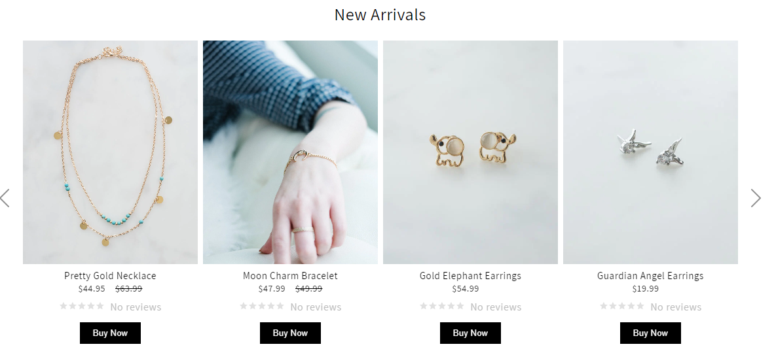
Task: Click the Gold Elephant Earrings title link
Action: (x=471, y=276)
